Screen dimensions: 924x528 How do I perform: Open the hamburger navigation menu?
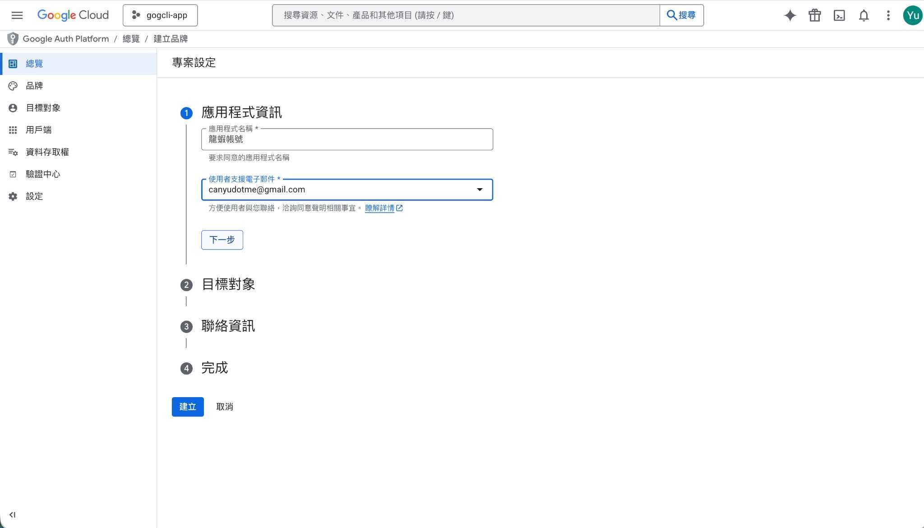click(17, 15)
